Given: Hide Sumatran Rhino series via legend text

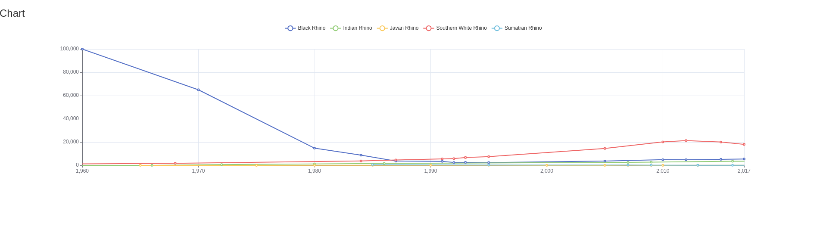Looking at the screenshot, I should [523, 28].
